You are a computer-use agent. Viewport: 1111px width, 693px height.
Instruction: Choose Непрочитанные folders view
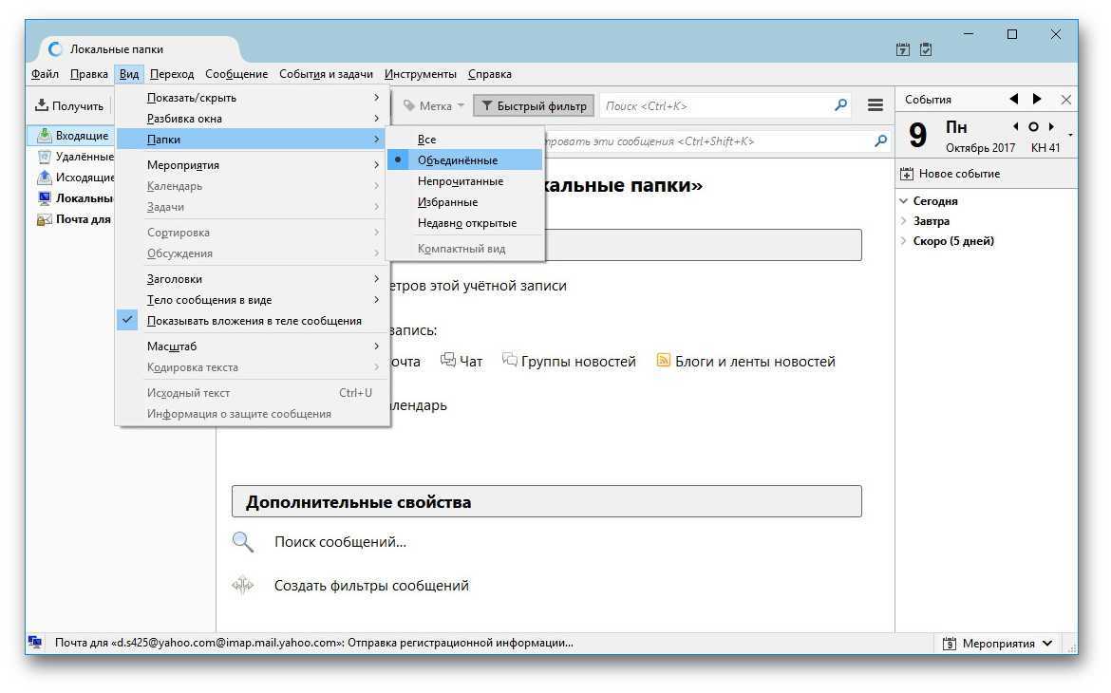461,181
